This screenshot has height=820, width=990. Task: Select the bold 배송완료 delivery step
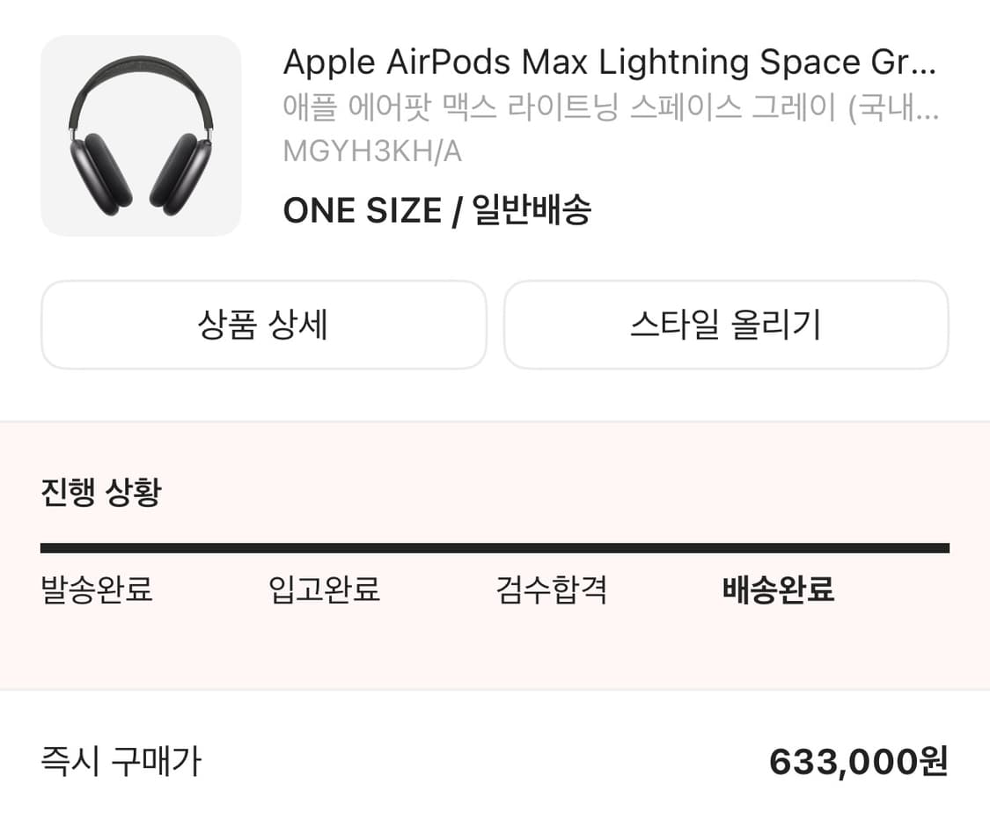778,589
